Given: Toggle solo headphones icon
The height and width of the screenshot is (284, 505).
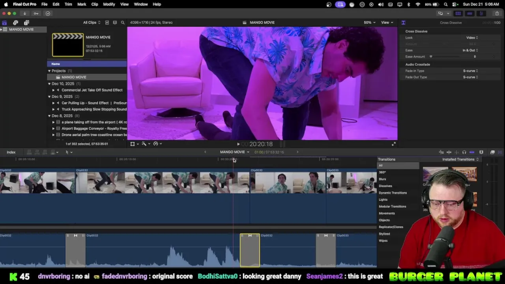Looking at the screenshot, I should tap(464, 152).
